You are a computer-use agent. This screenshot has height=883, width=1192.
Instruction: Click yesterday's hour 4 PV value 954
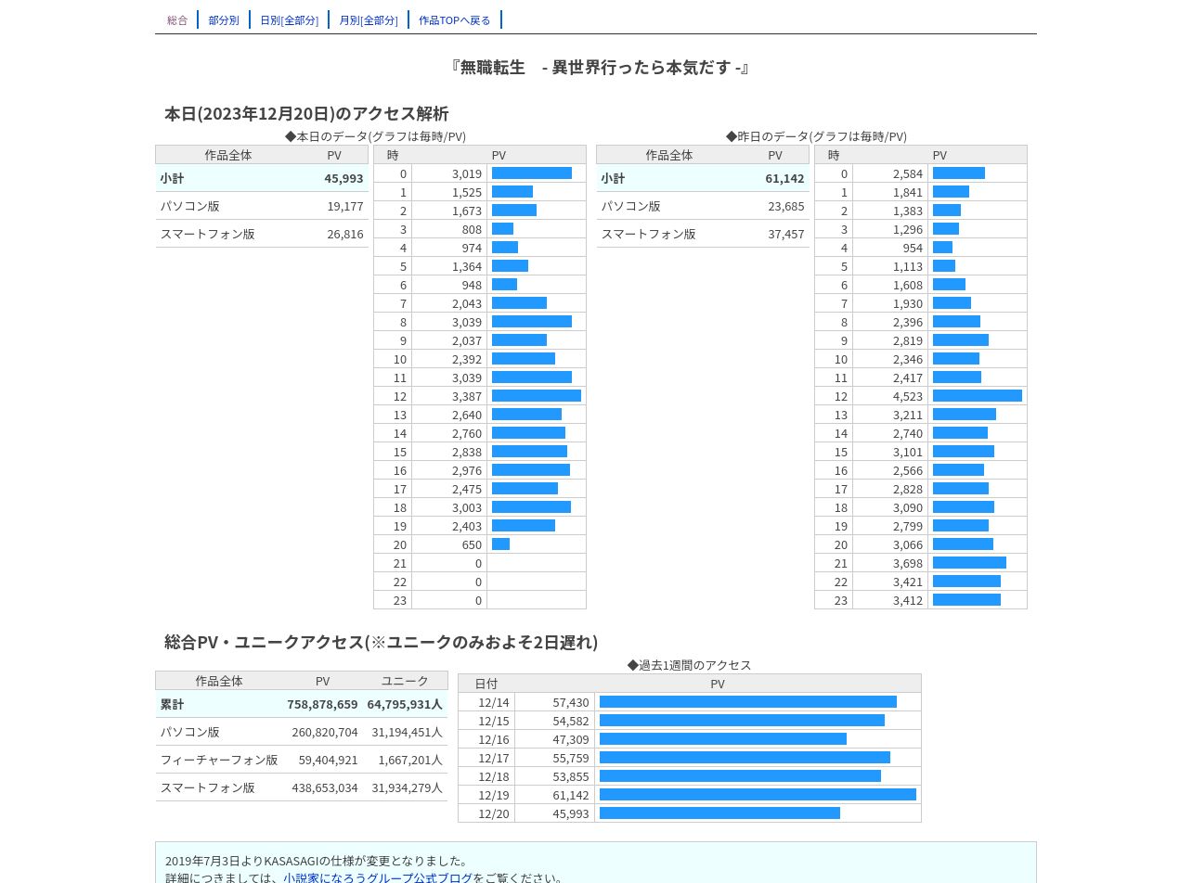[x=913, y=248]
